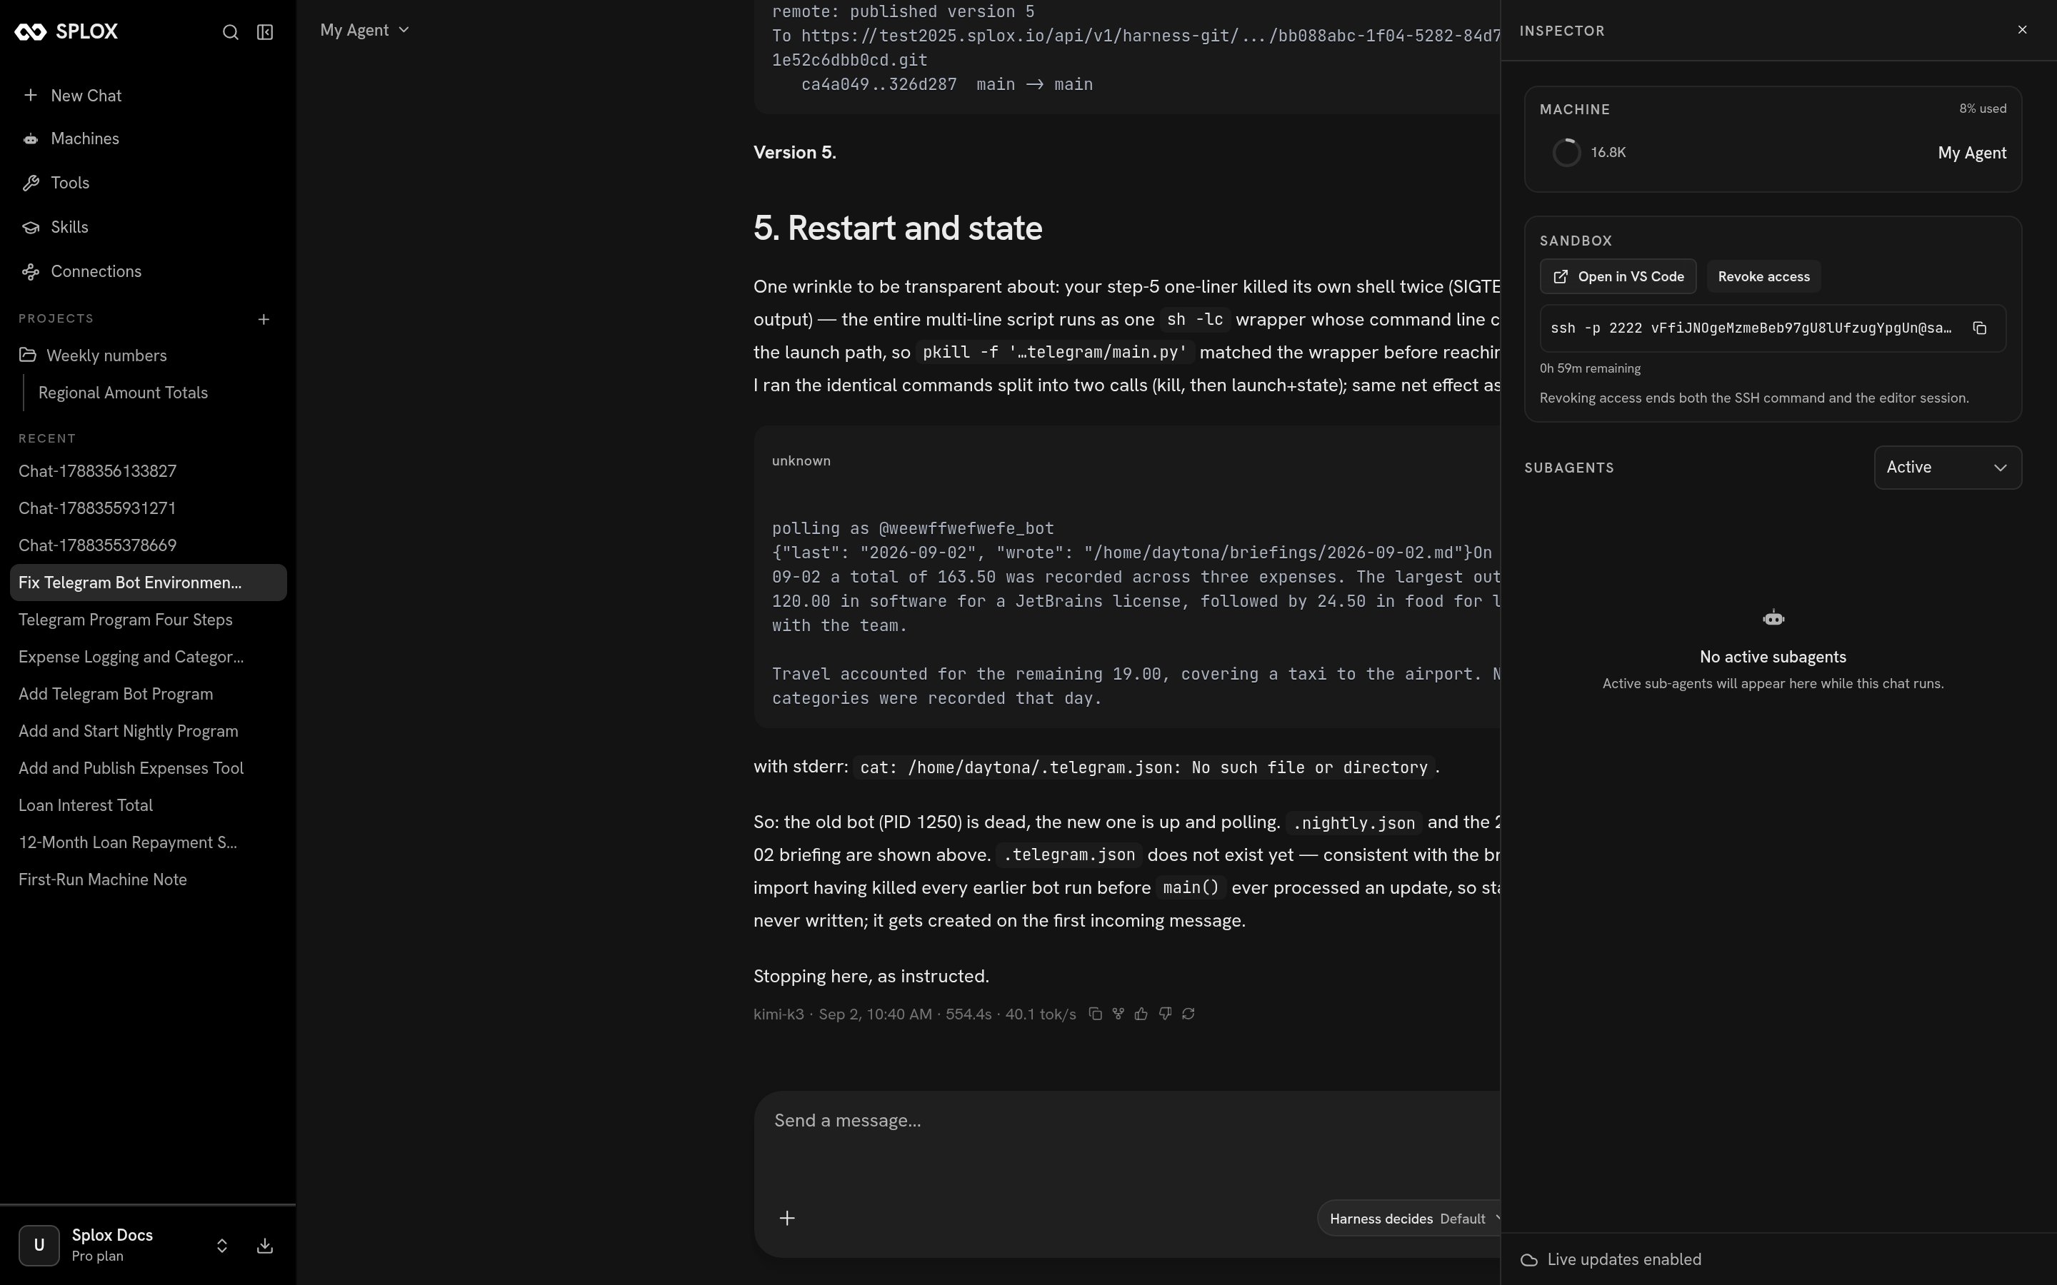Click the Machines robot icon
2057x1285 pixels.
[x=31, y=138]
